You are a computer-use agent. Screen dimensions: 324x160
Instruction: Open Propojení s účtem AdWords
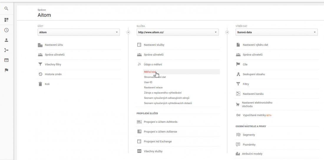[x=161, y=122]
